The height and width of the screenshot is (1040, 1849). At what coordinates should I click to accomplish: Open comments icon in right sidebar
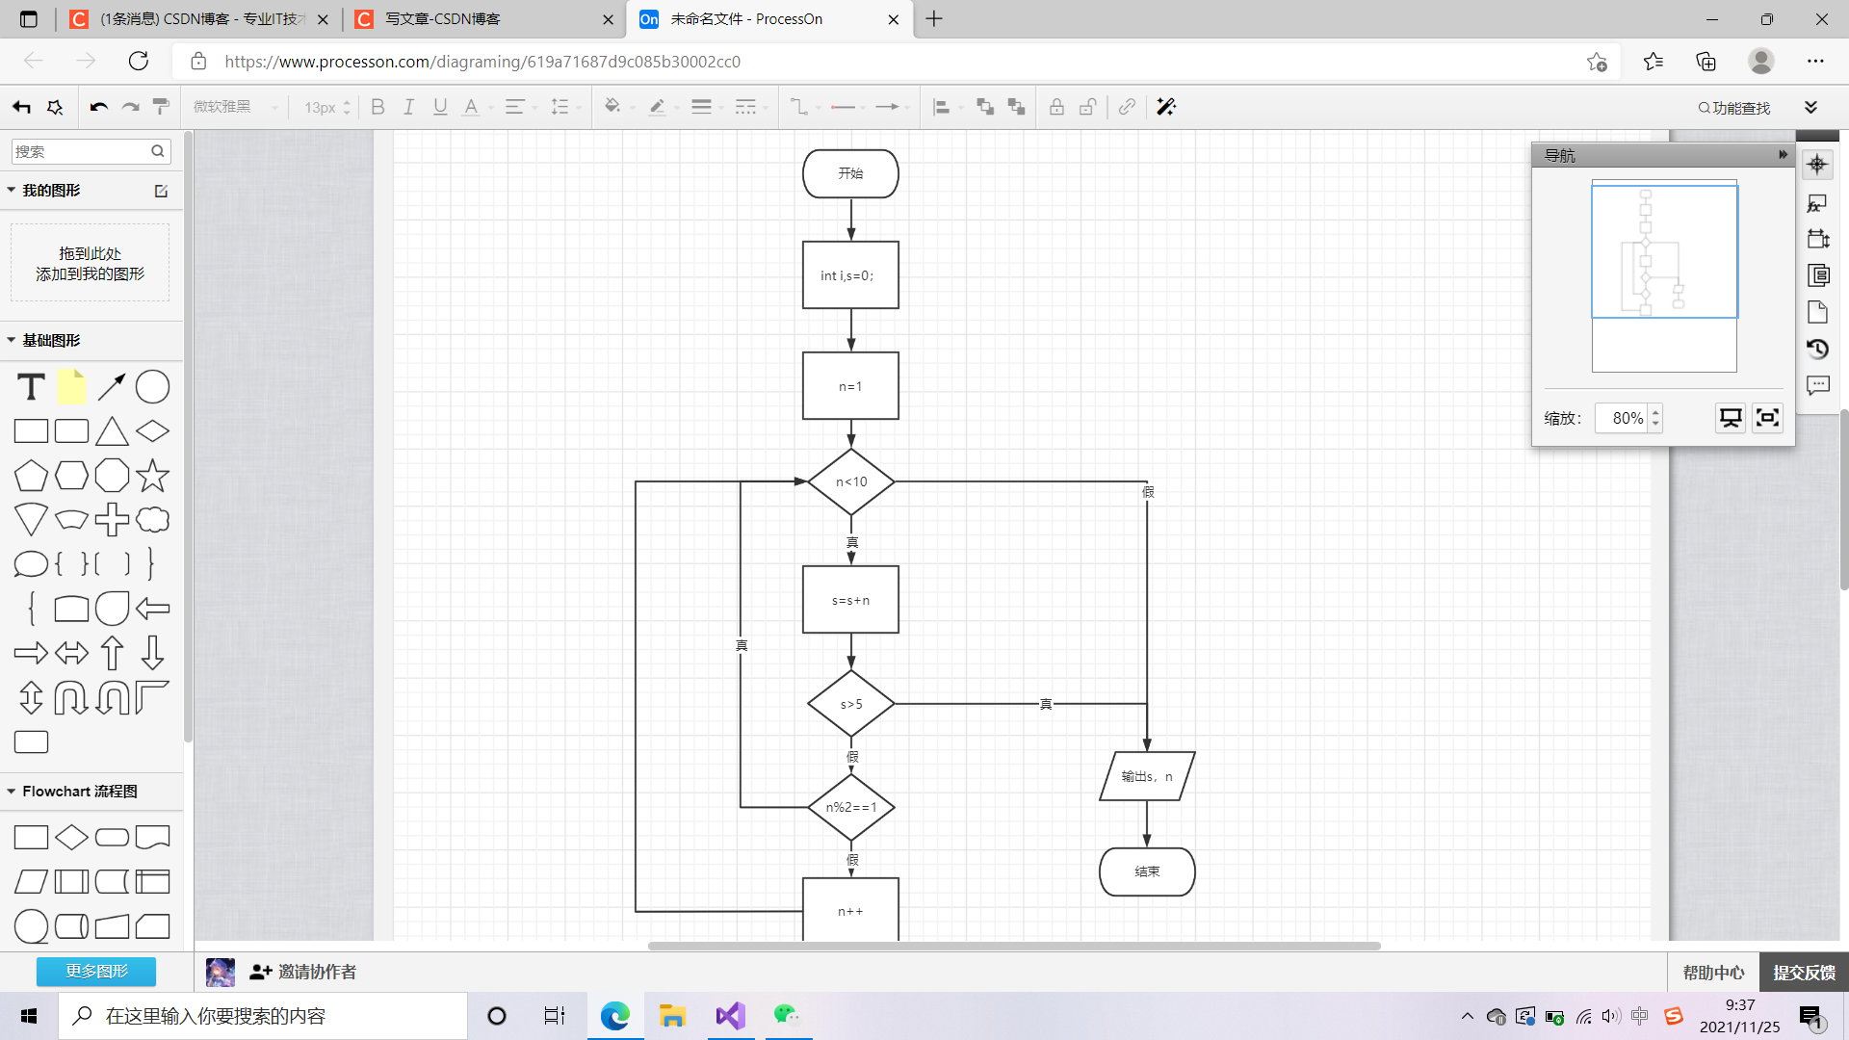click(1817, 385)
